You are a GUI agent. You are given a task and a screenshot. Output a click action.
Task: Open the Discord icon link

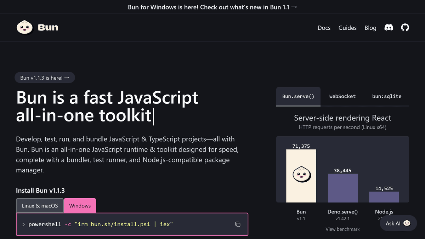[x=389, y=28]
